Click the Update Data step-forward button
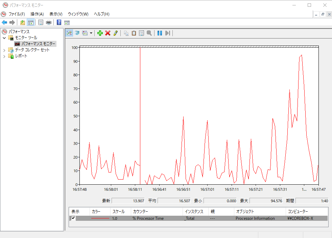The height and width of the screenshot is (238, 332). pyautogui.click(x=167, y=33)
